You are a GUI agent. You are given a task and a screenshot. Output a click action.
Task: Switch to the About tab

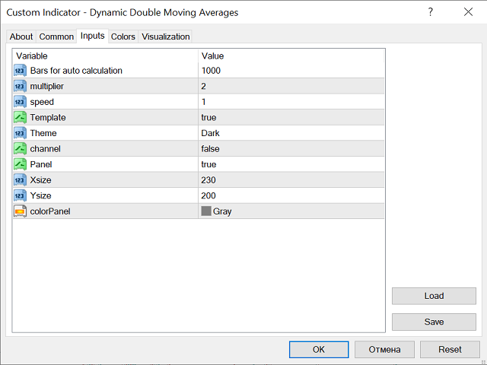(21, 36)
